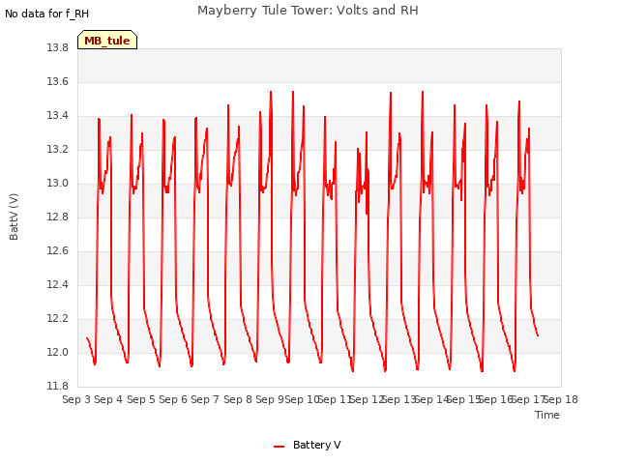619x464 pixels.
Task: Click the 11.8 y-axis tick label
Action: pos(58,386)
